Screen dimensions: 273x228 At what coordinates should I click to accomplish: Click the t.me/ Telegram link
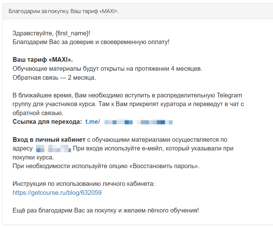[92, 122]
